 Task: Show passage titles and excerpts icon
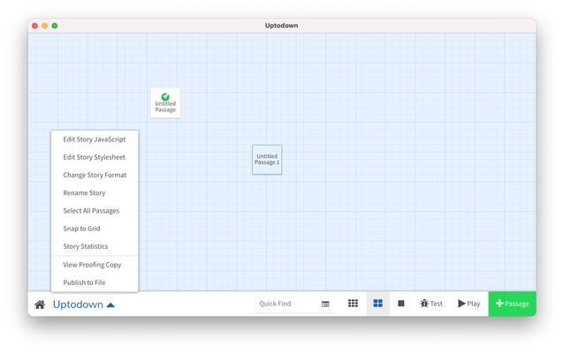[401, 304]
